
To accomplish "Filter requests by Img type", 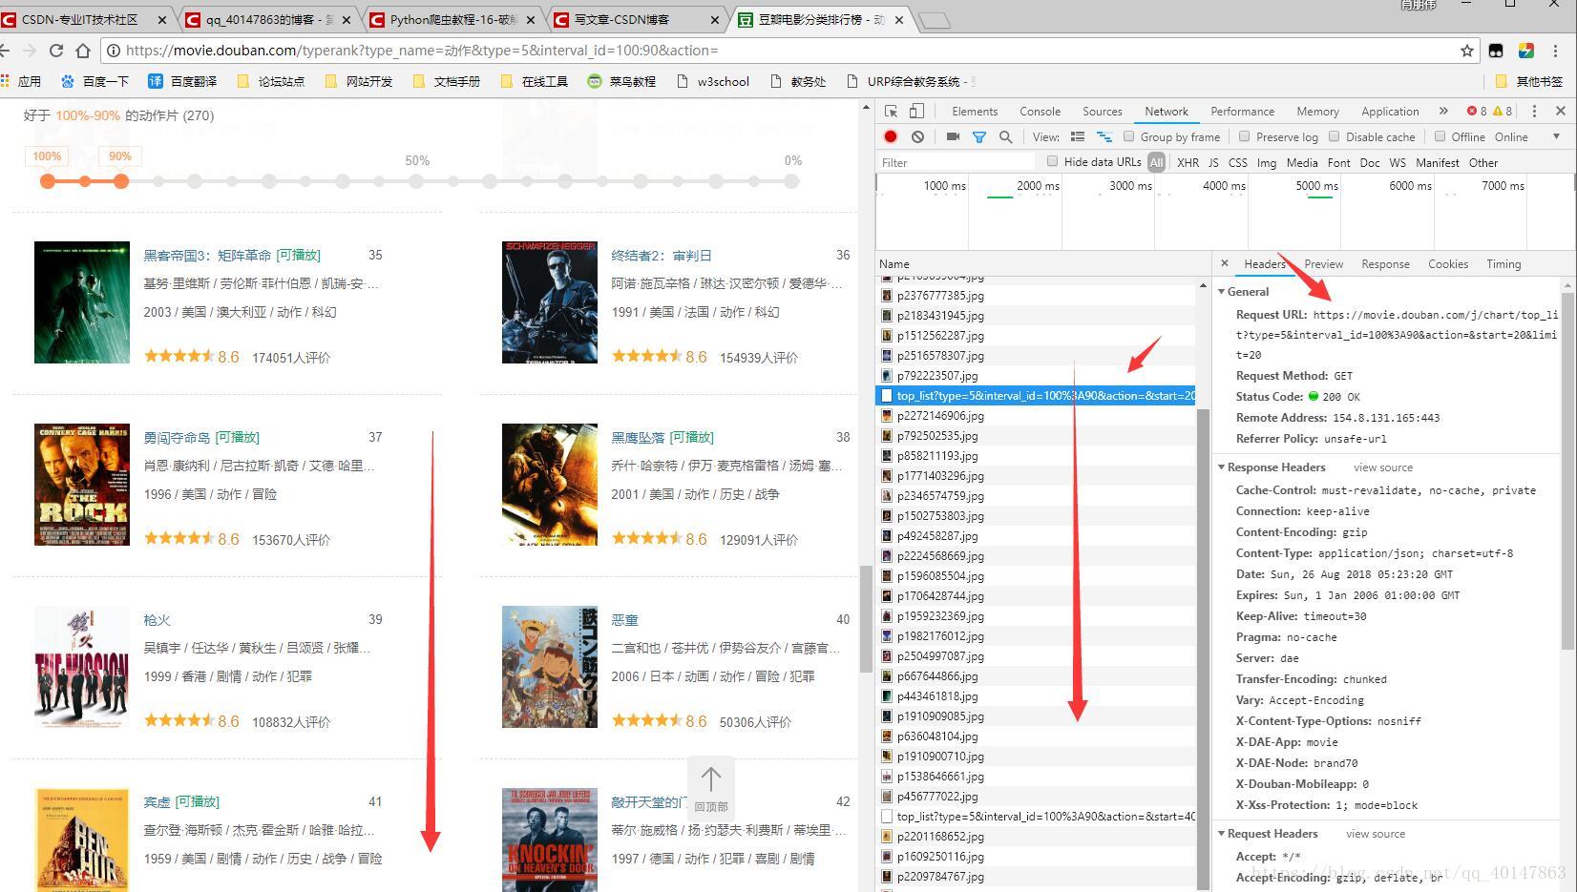I will coord(1267,162).
